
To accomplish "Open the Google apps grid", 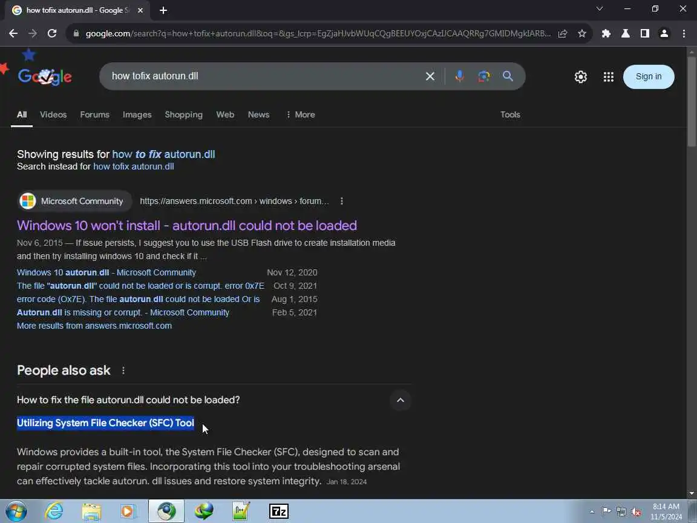I will pyautogui.click(x=609, y=77).
